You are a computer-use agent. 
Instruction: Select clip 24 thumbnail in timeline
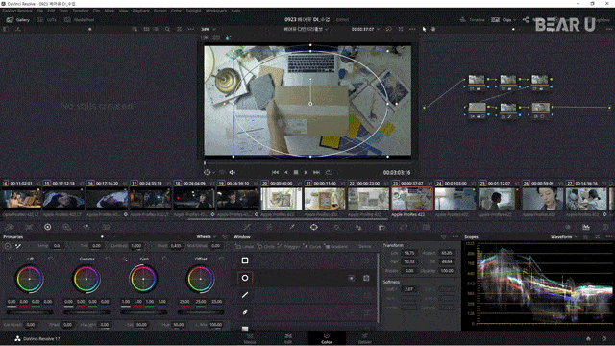coord(455,199)
